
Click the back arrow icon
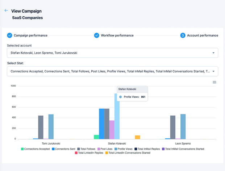6,11
